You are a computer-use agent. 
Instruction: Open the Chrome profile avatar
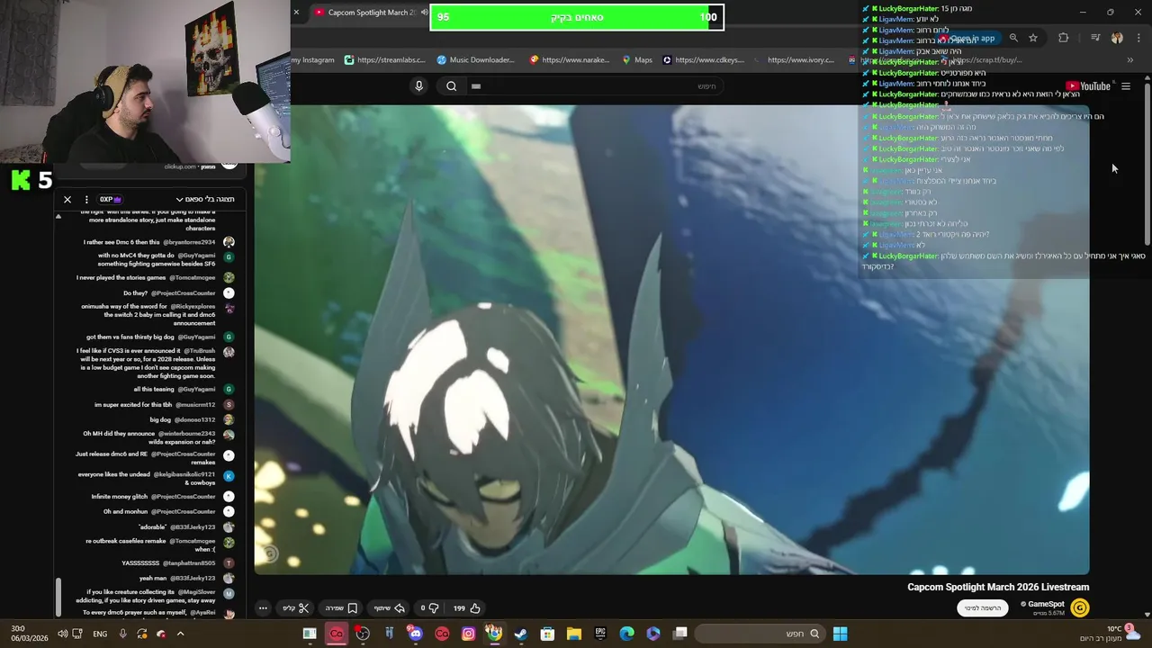click(1117, 38)
